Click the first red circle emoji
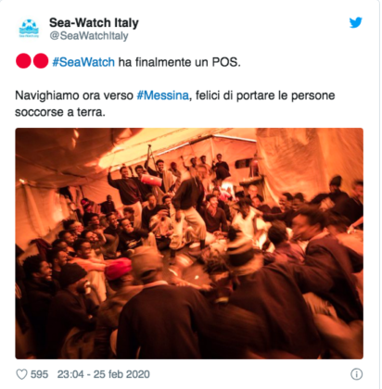The width and height of the screenshot is (382, 389). pos(23,60)
